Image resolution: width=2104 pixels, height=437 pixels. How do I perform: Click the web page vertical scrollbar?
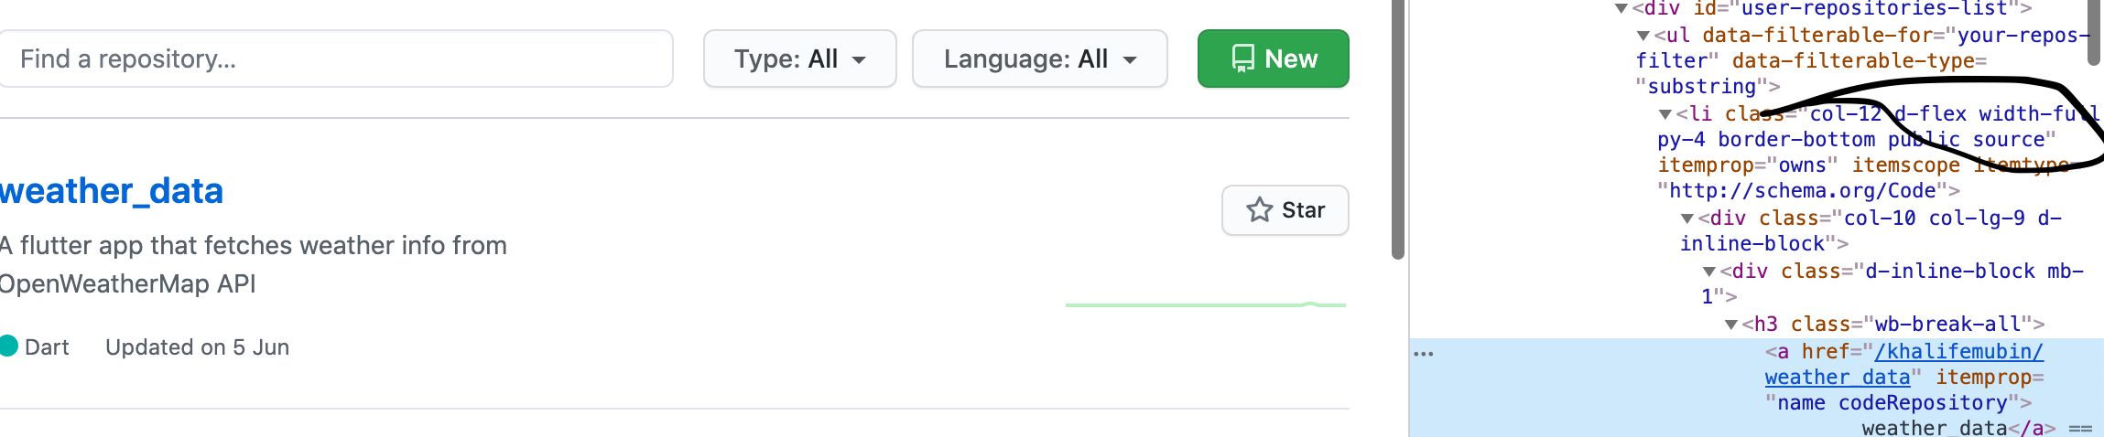pos(1397,128)
